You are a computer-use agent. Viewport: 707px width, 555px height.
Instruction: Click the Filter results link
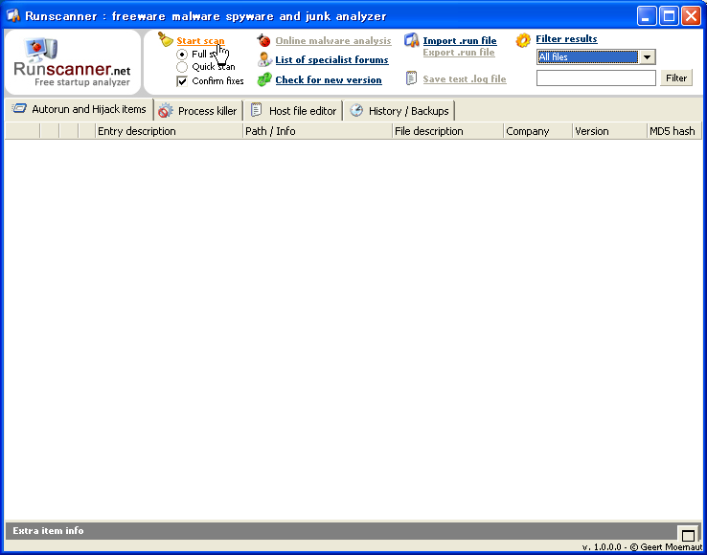click(566, 39)
